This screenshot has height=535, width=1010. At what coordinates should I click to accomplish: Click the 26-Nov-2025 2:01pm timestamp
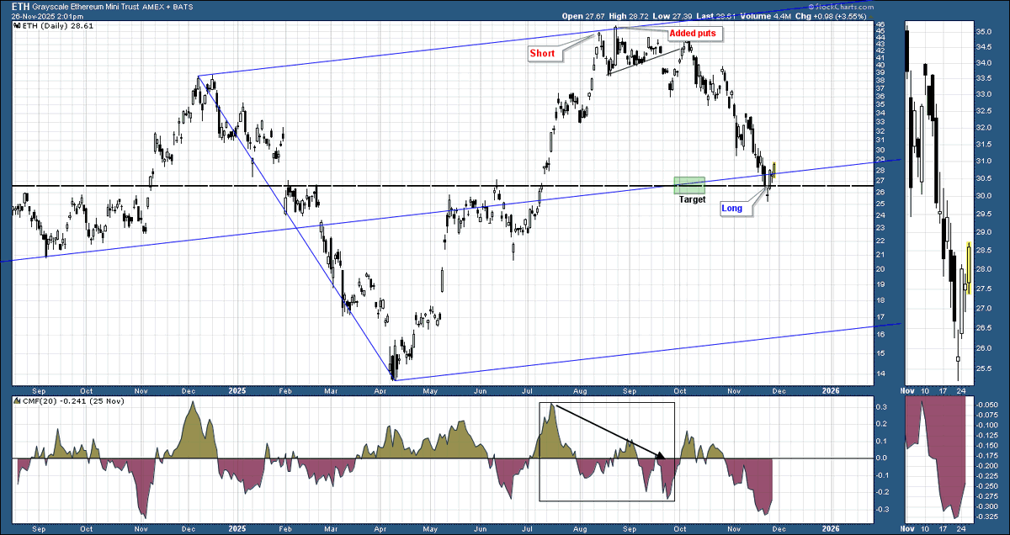click(47, 16)
